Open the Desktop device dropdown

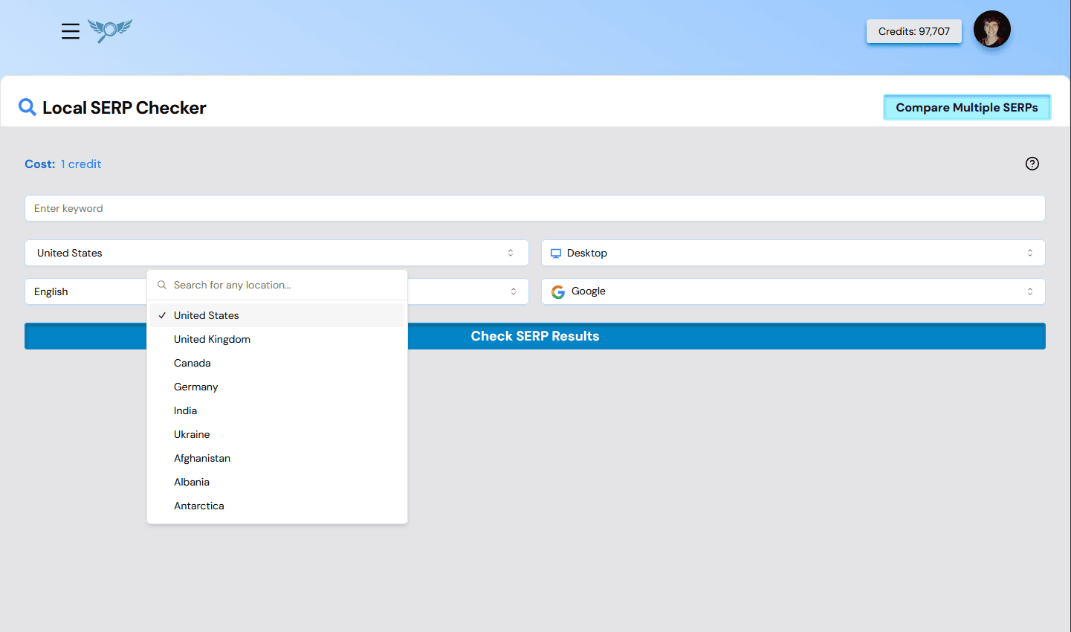pos(792,253)
